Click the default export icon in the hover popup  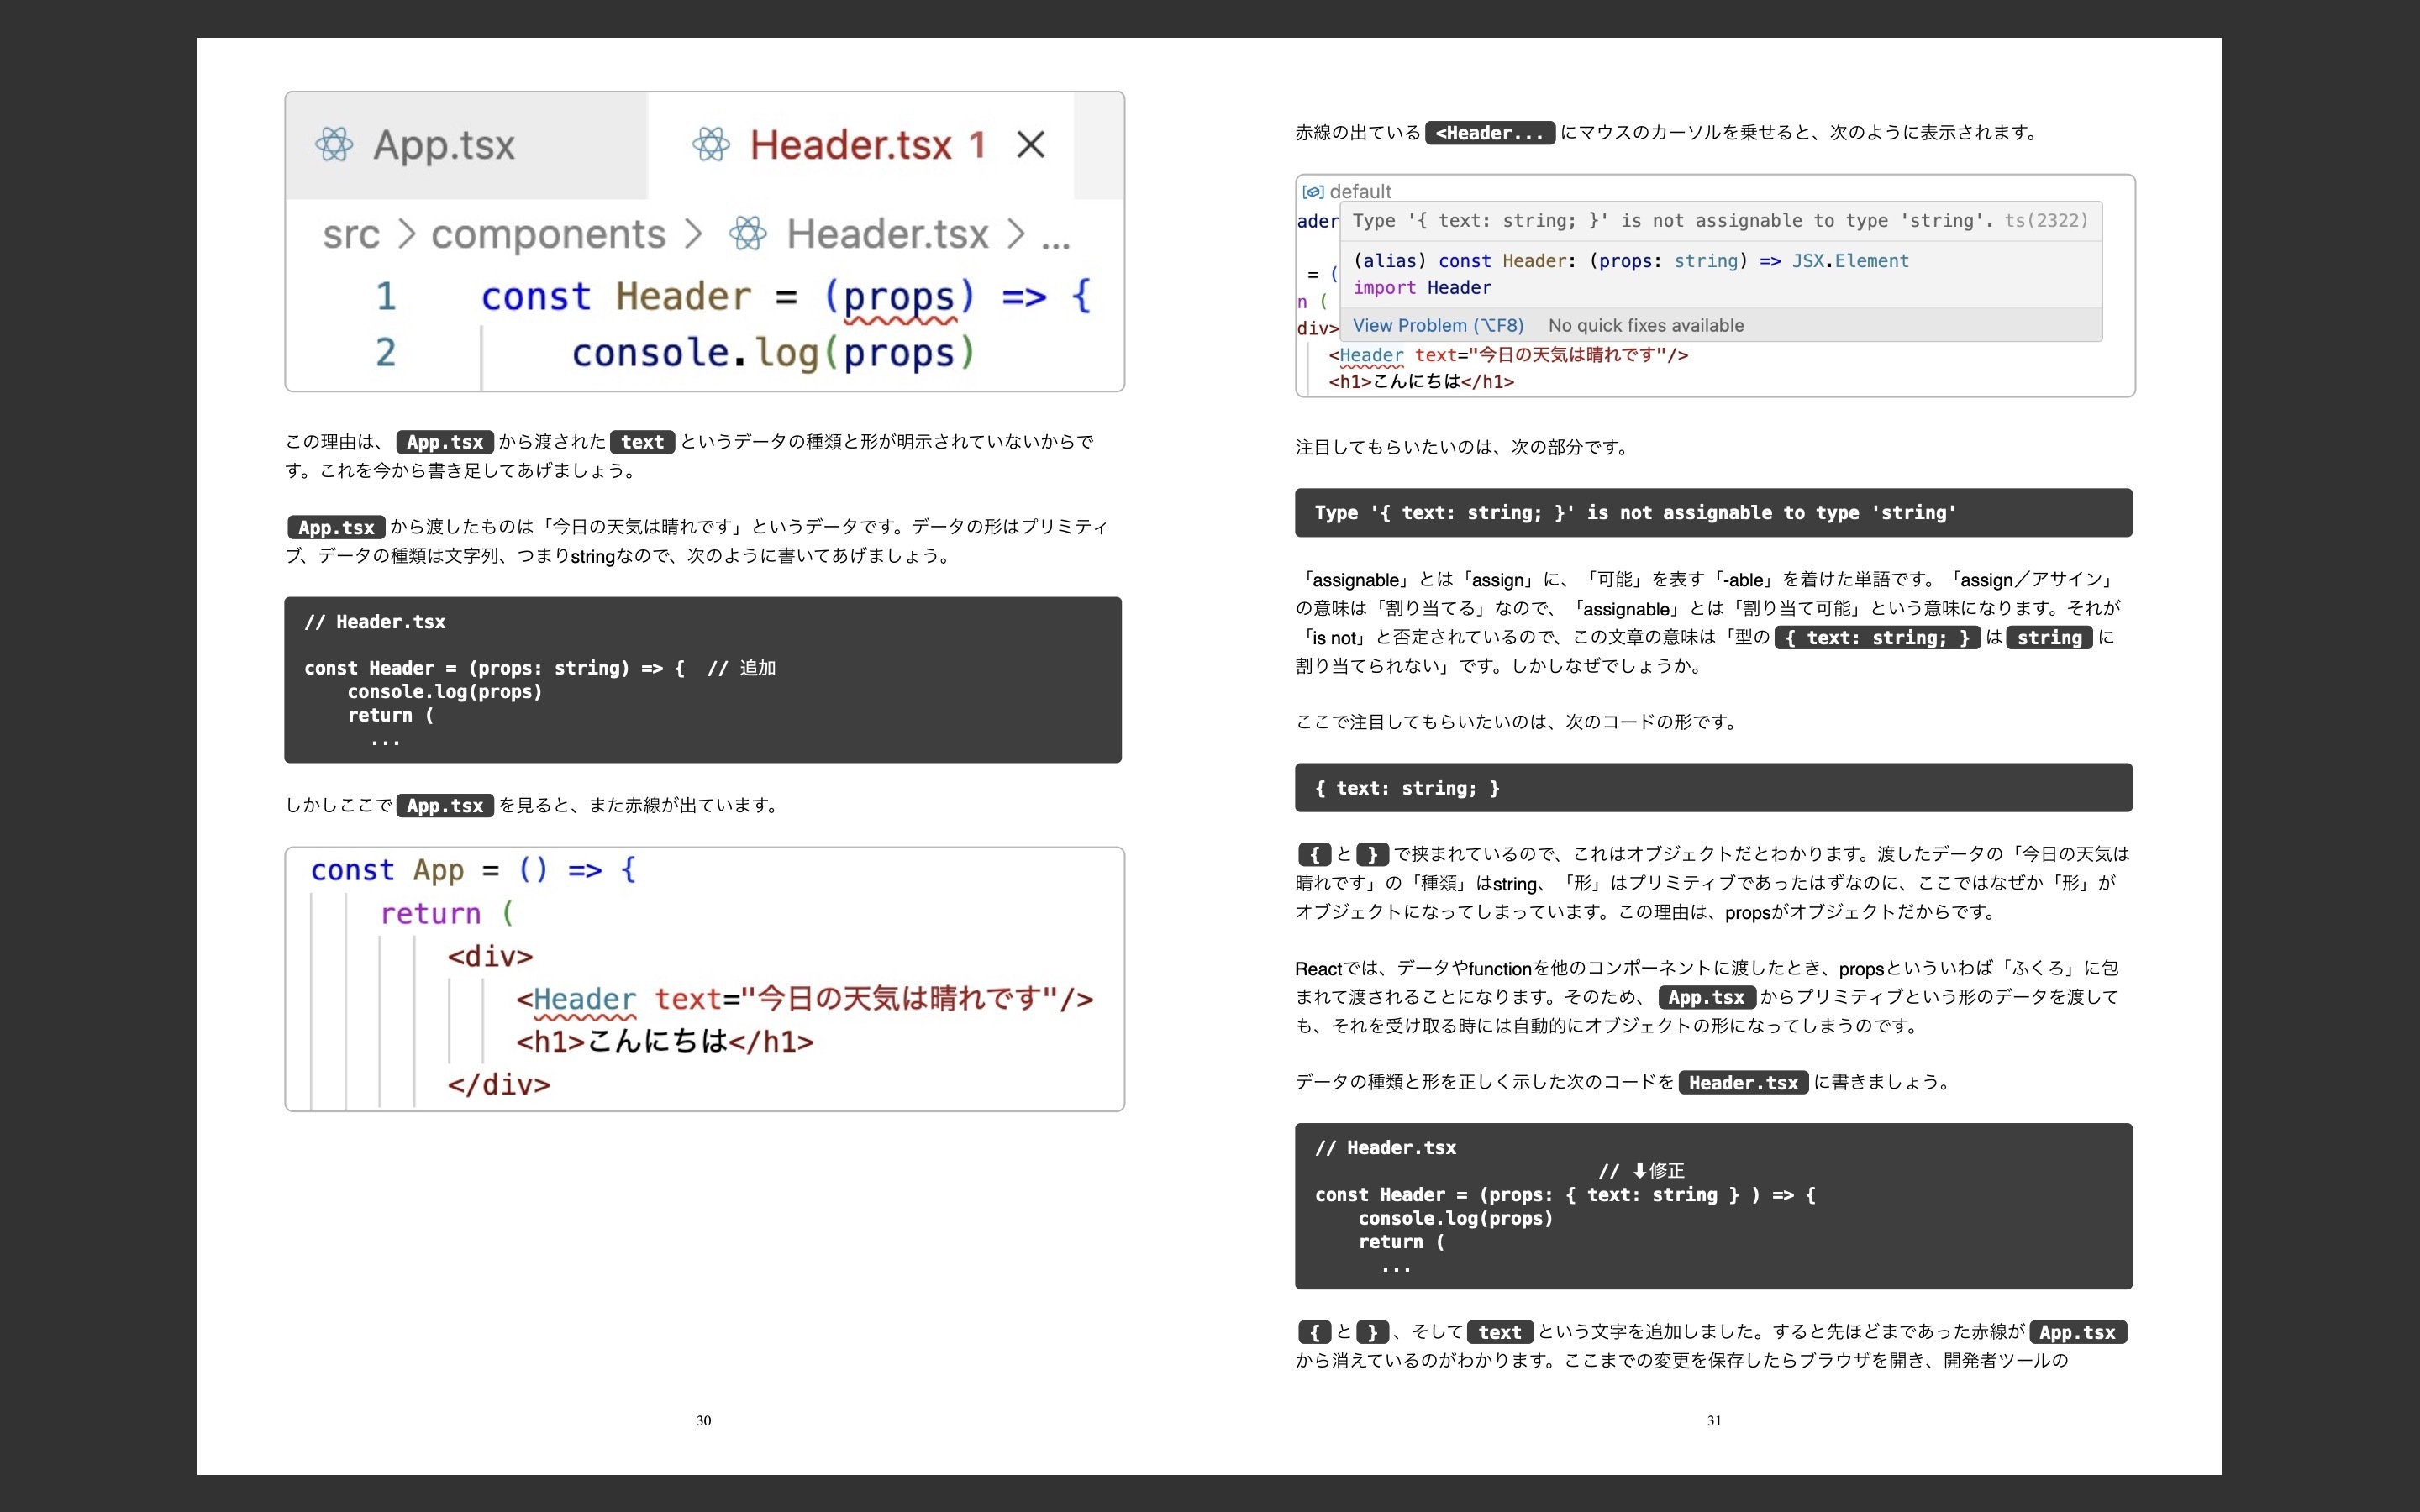[1313, 191]
